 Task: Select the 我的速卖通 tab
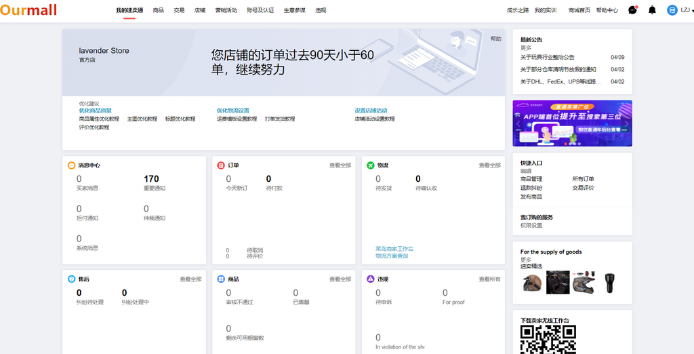pyautogui.click(x=129, y=10)
